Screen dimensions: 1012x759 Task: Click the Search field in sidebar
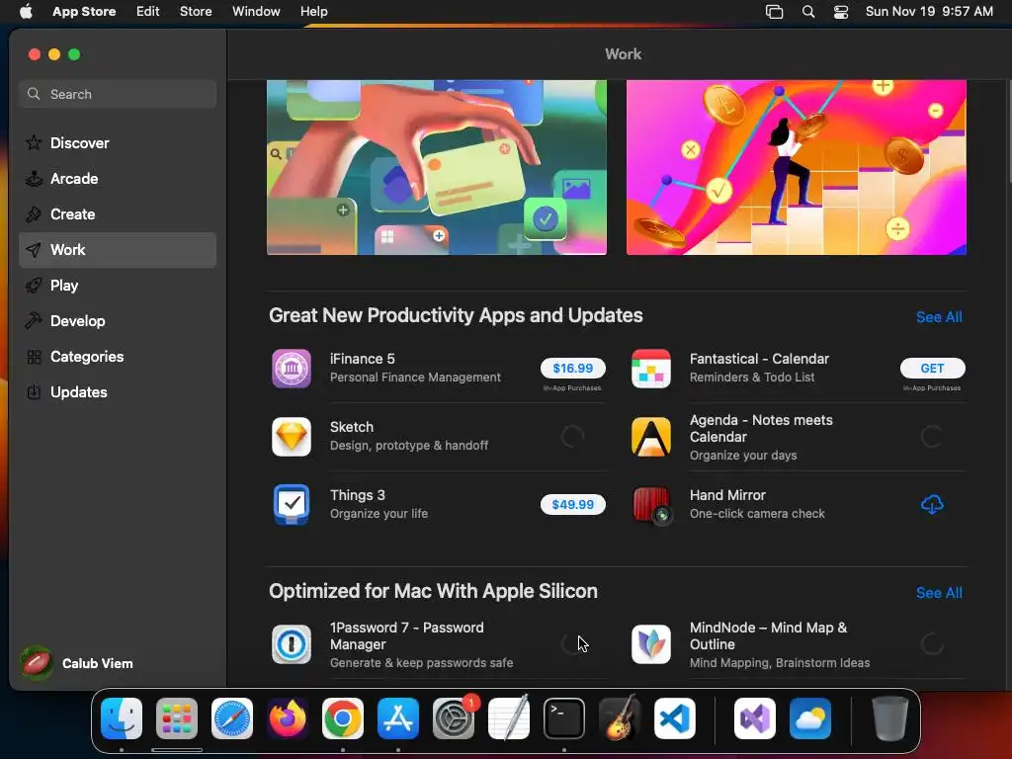tap(118, 94)
